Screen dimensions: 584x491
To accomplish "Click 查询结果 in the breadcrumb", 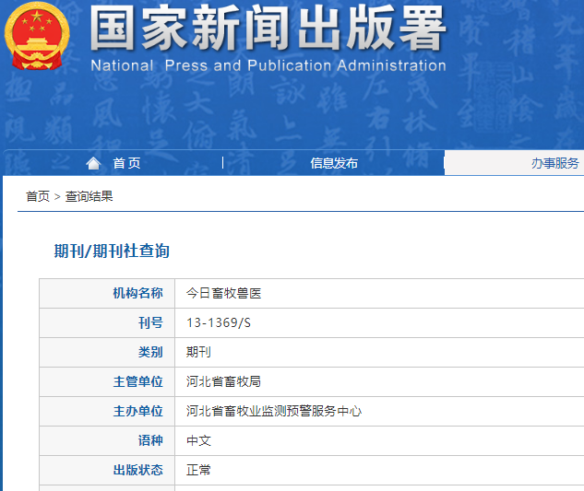I will (89, 196).
